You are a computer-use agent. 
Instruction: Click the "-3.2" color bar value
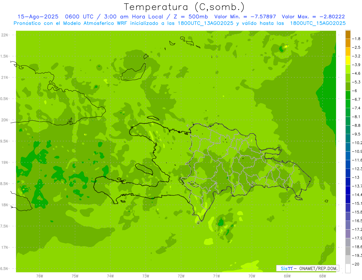pos(357,56)
